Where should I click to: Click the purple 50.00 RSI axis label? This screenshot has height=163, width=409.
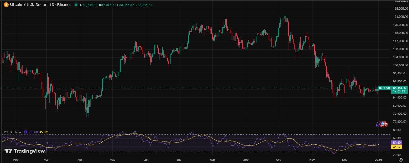(x=397, y=143)
